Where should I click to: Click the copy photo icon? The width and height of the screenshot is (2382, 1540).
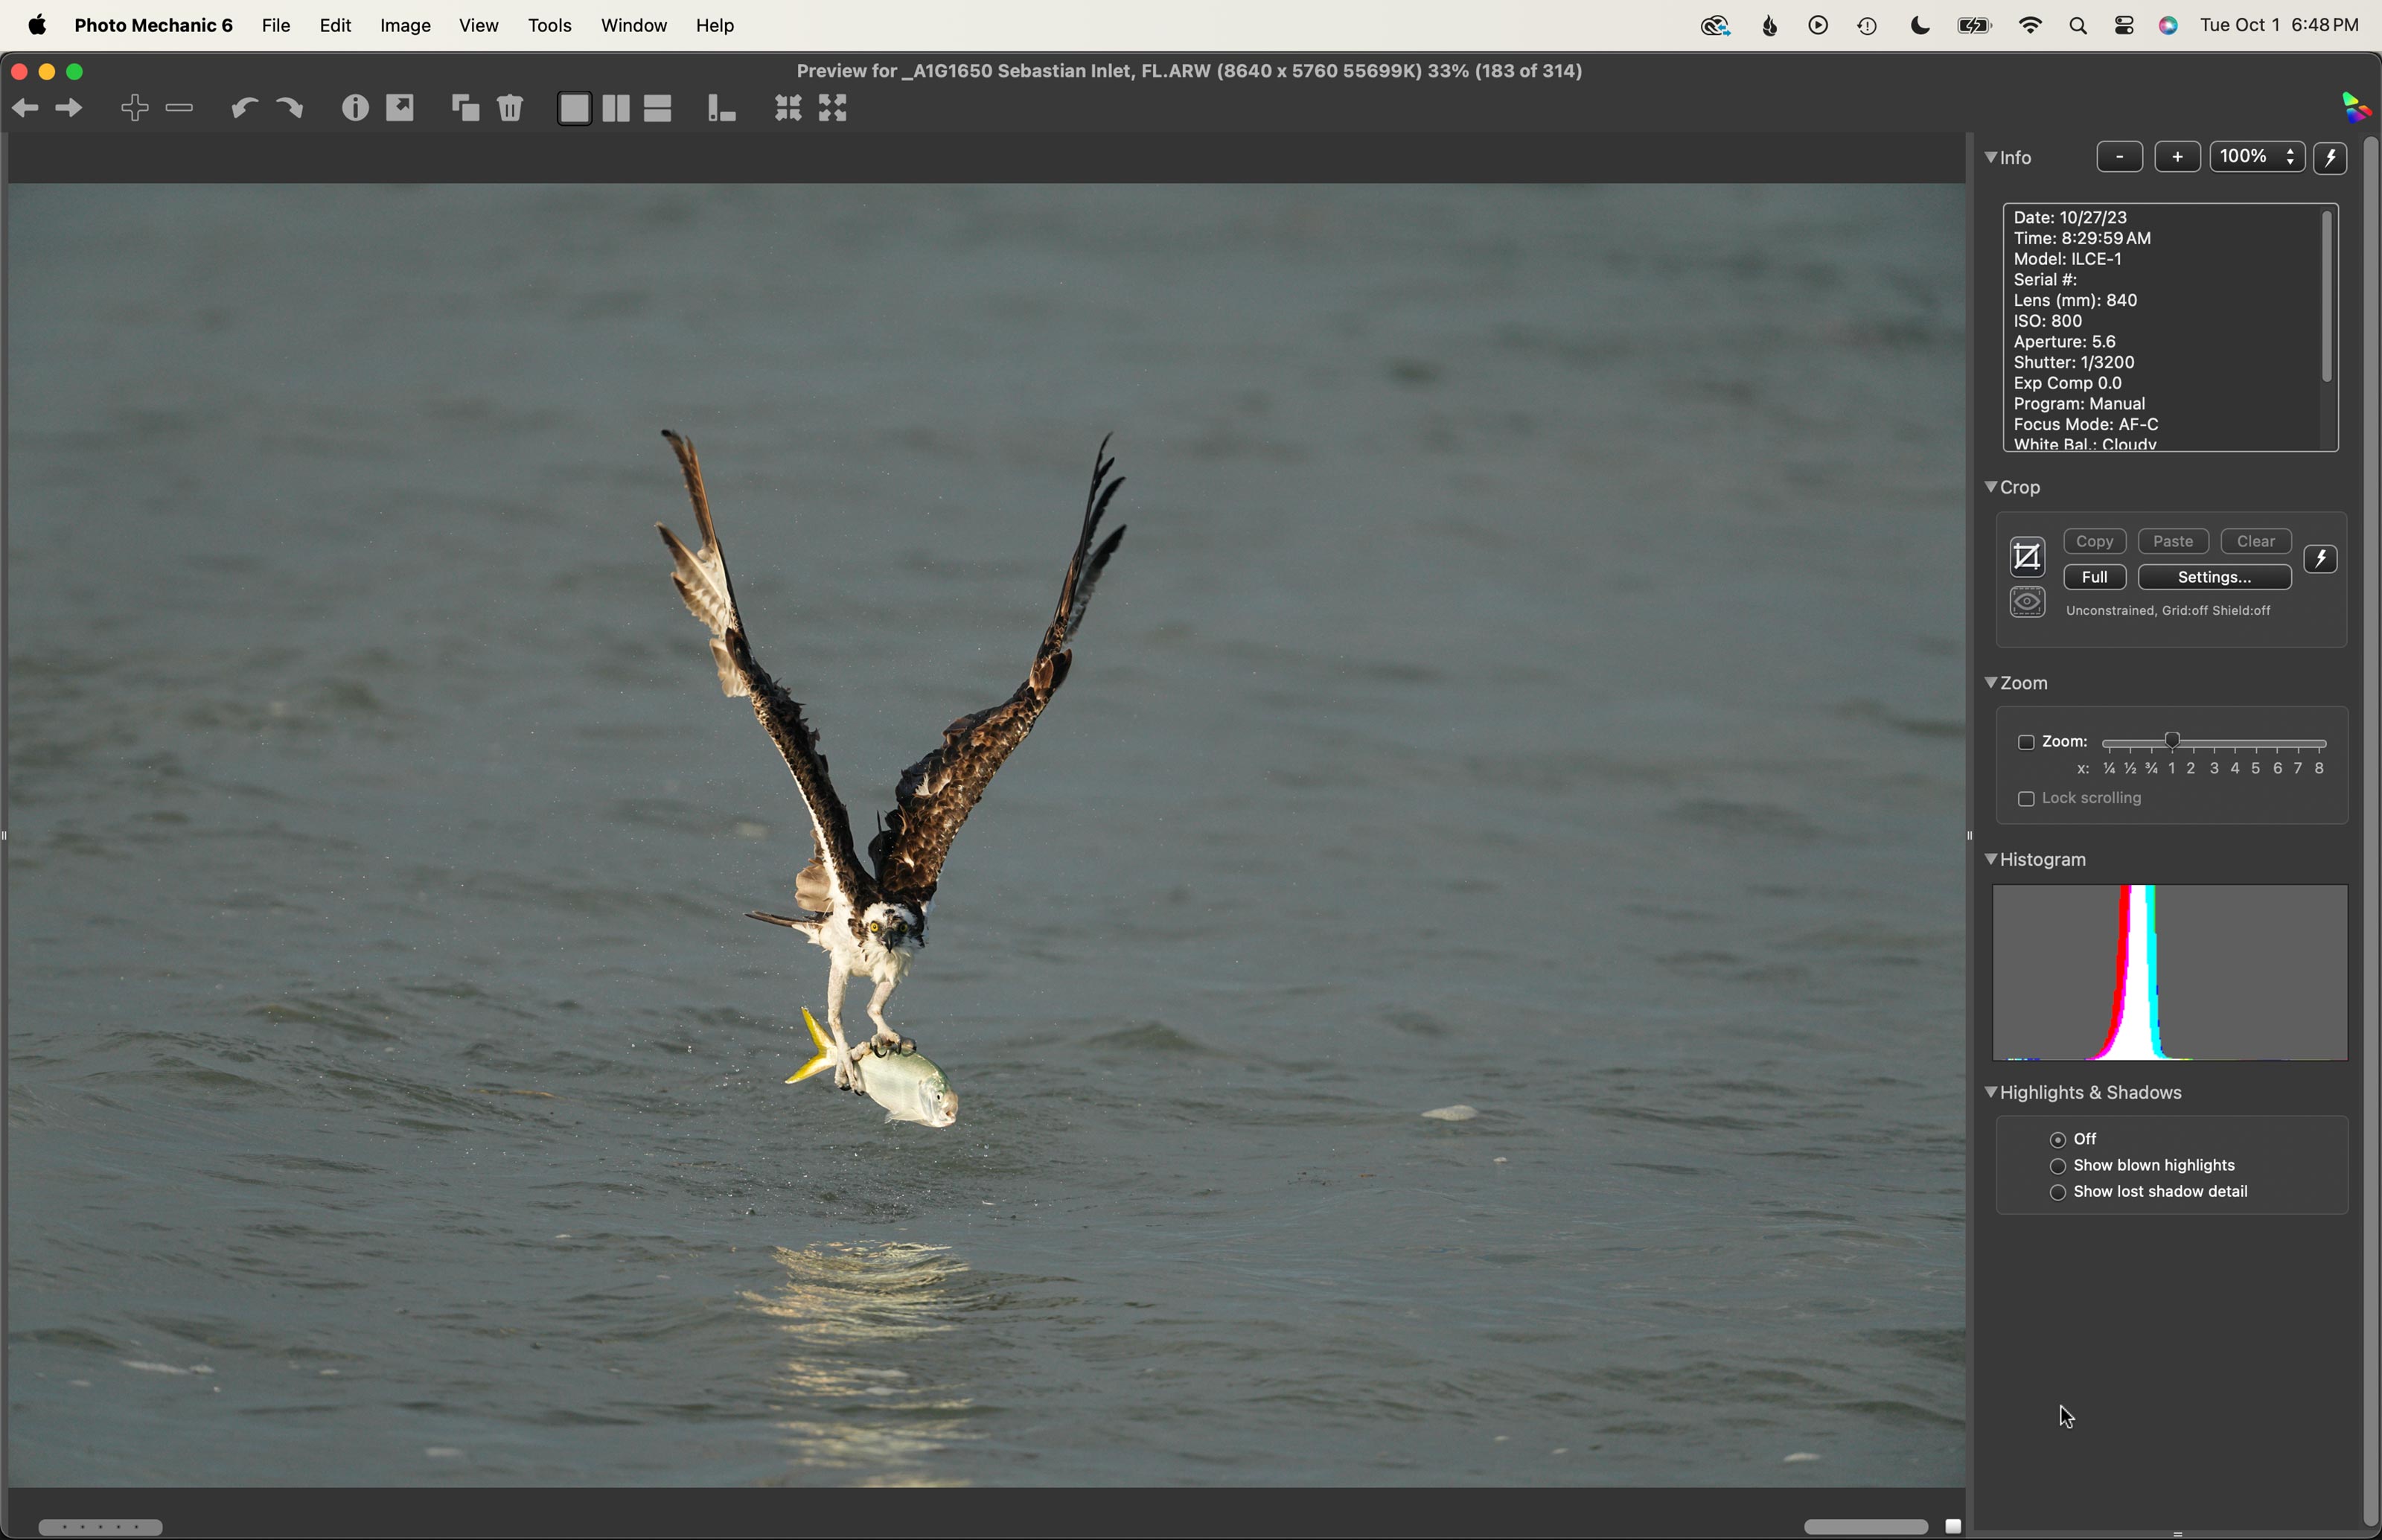click(465, 107)
